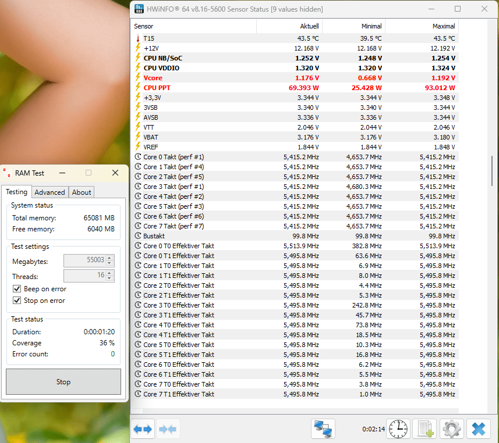Select the CPU PPT sensor row

295,88
